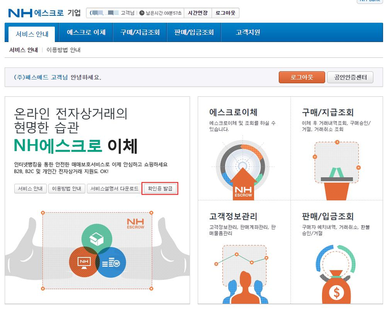Viewport: 390px width, 311px height.
Task: Click the orange 로그아웃 button
Action: [x=301, y=77]
